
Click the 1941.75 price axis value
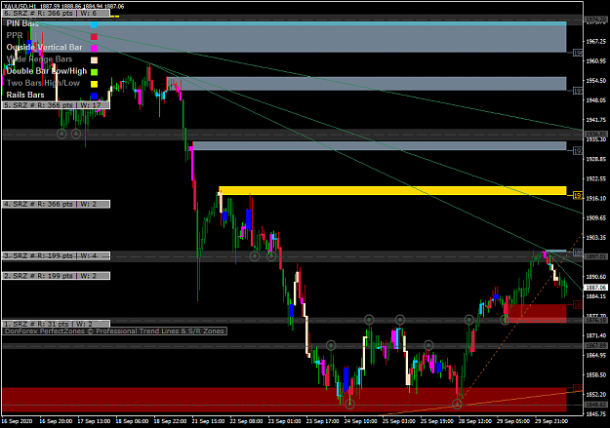pos(595,120)
